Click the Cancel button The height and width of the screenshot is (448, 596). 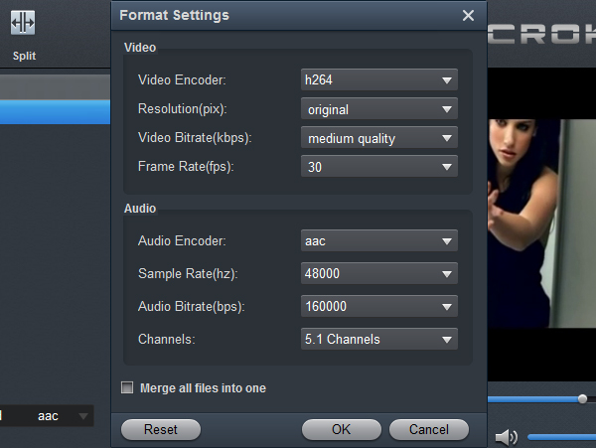tap(428, 430)
